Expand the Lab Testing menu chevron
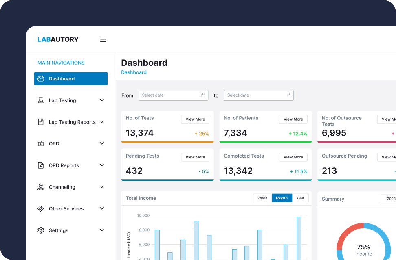 101,100
